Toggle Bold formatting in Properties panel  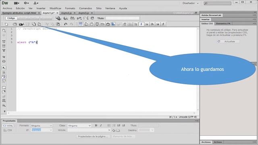click(x=96, y=125)
